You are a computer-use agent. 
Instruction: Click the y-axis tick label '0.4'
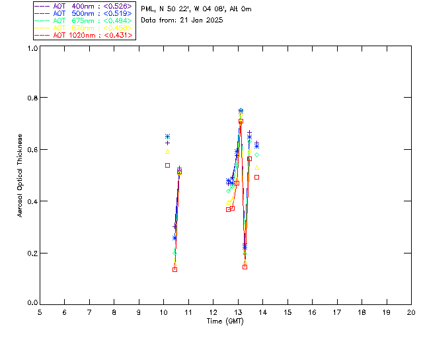[32, 201]
